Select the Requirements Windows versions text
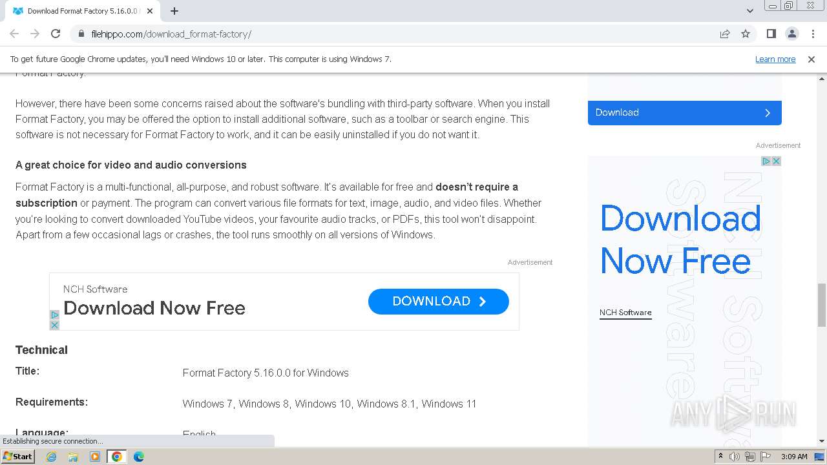 (x=330, y=404)
